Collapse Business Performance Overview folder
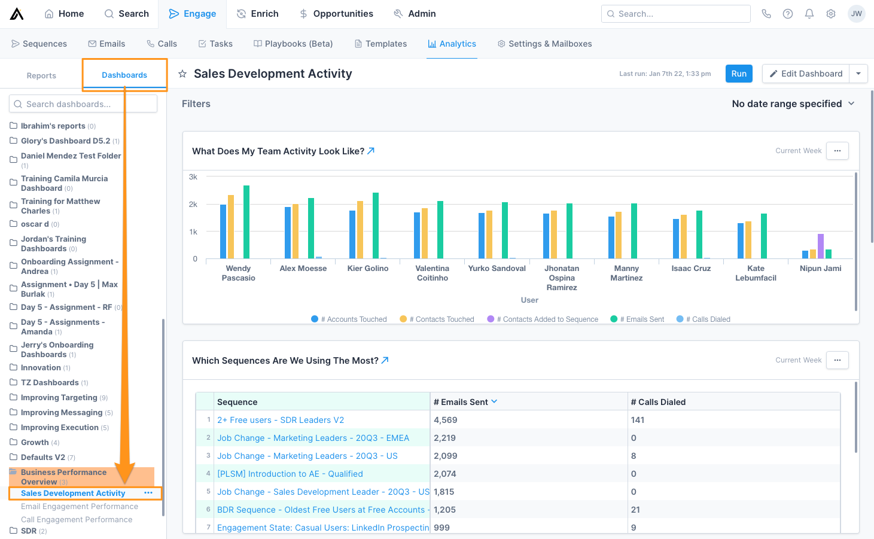This screenshot has height=539, width=874. pyautogui.click(x=81, y=477)
